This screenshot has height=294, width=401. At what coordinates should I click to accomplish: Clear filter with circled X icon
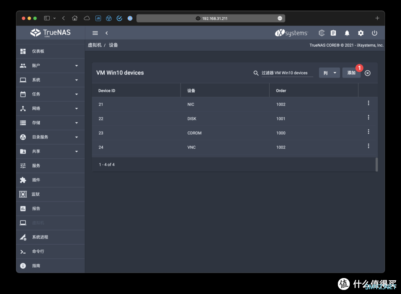[368, 73]
